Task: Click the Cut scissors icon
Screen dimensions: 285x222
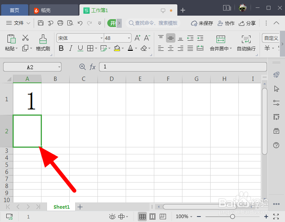Action: (x=25, y=38)
